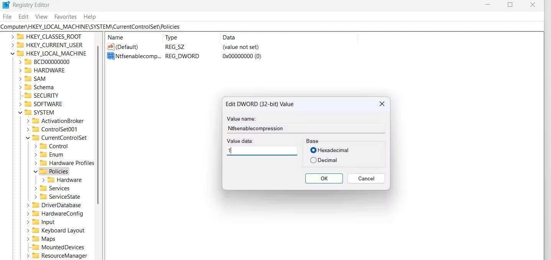Image resolution: width=551 pixels, height=260 pixels.
Task: Select the Hexadecimal base radio button
Action: tap(313, 150)
